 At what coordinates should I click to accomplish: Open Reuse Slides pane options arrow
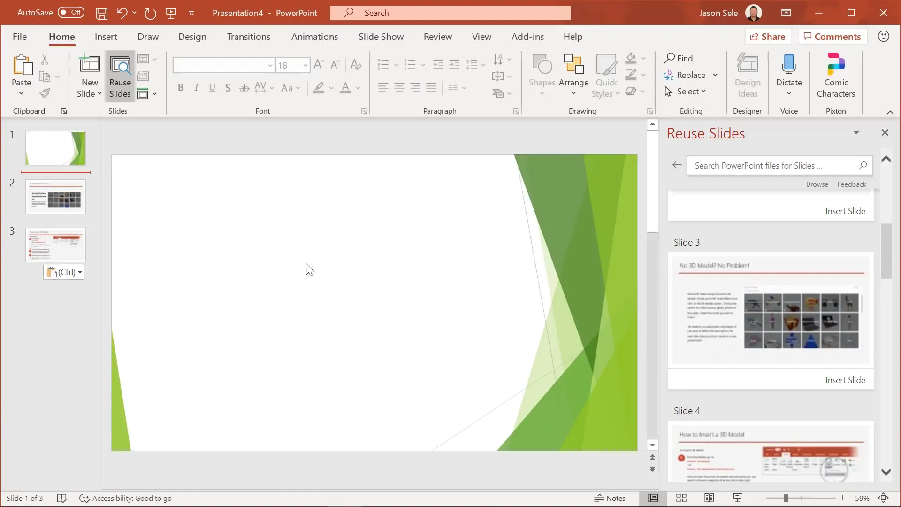856,133
